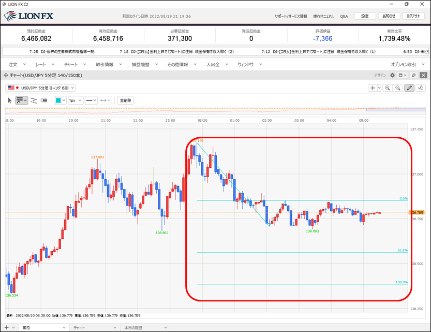The height and width of the screenshot is (332, 431).
Task: Zoom in on the chart
Action: click(388, 88)
